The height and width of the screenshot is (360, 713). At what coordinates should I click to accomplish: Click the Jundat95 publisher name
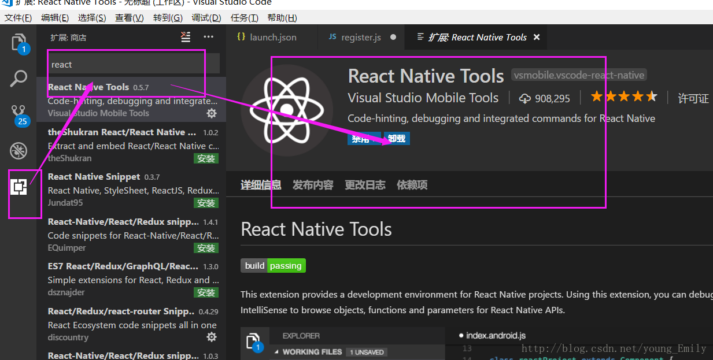pos(67,203)
